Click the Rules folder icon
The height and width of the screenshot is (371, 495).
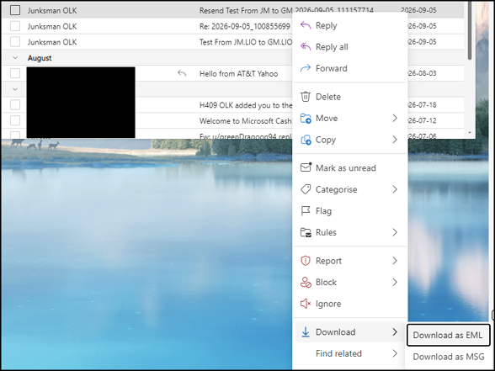coord(306,232)
